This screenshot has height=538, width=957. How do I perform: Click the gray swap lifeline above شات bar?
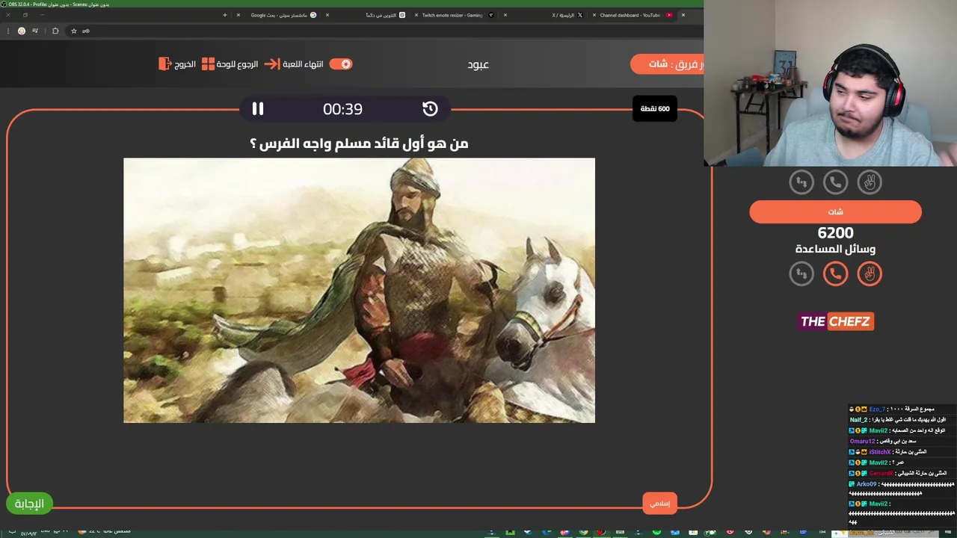pyautogui.click(x=801, y=182)
